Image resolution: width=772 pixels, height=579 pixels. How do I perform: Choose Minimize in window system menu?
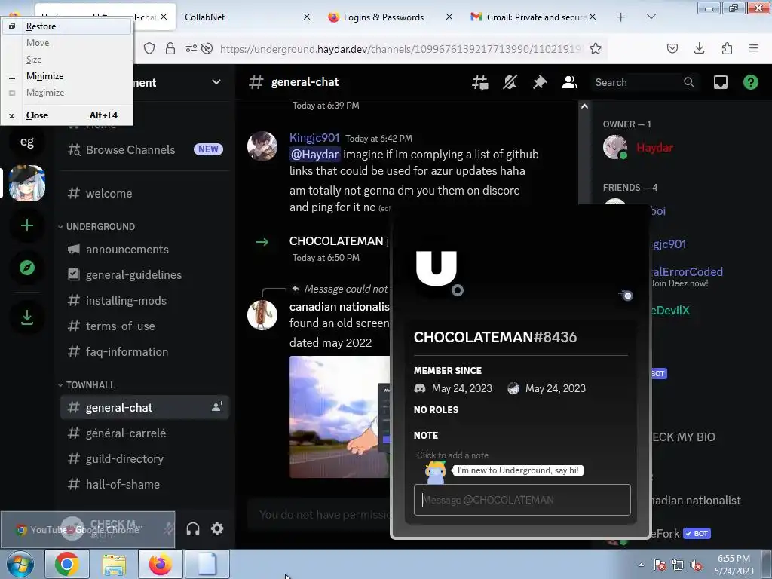67,76
